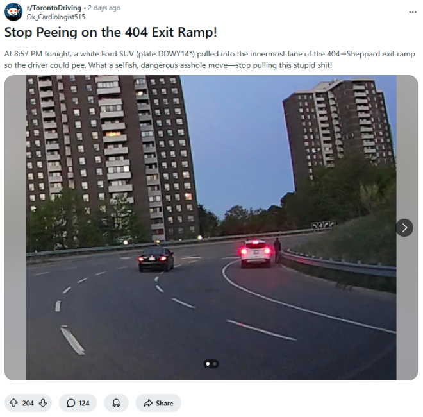This screenshot has height=417, width=423.
Task: Click the white SUV in the photo
Action: 256,253
